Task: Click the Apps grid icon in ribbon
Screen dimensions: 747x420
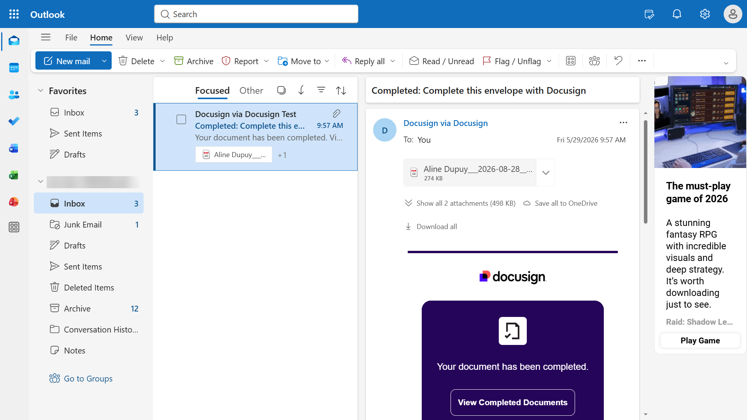Action: click(x=571, y=61)
